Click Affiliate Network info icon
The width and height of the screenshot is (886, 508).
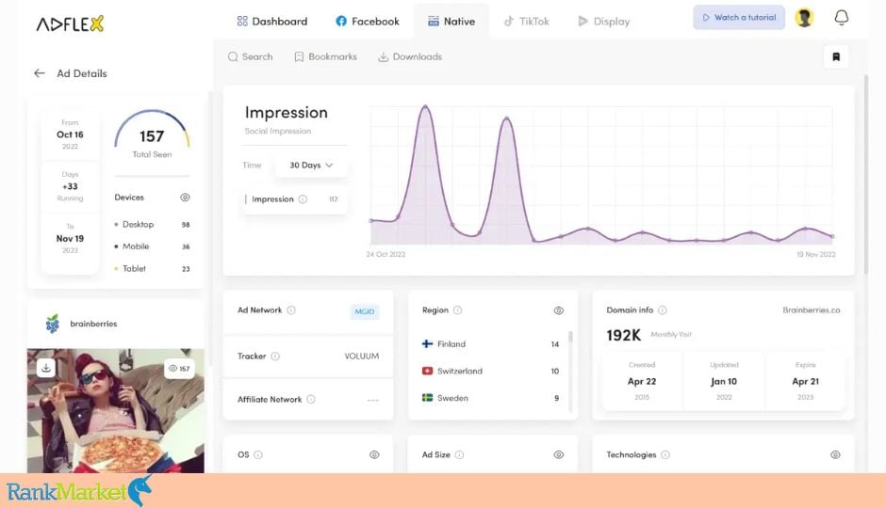[x=311, y=399]
